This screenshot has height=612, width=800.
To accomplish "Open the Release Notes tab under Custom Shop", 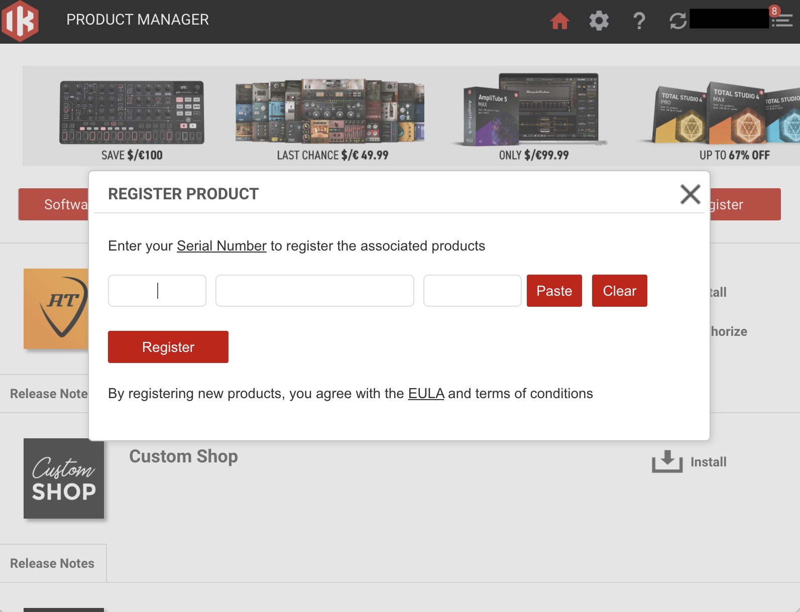I will [x=52, y=563].
